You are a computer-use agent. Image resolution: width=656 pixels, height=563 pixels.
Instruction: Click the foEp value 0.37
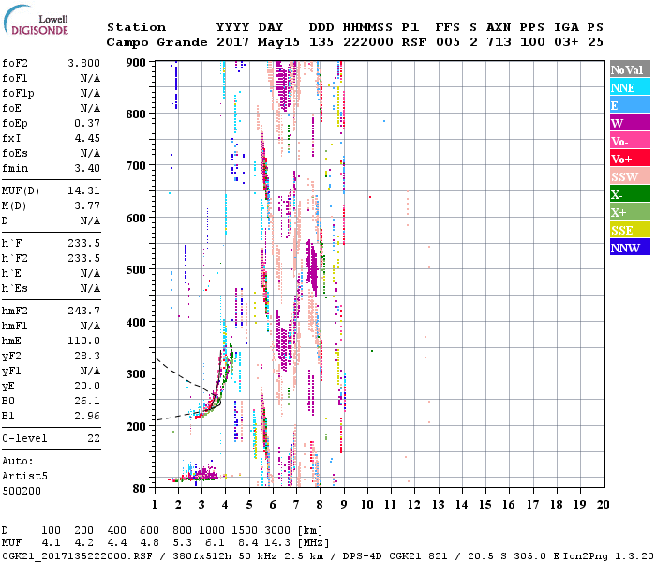87,123
